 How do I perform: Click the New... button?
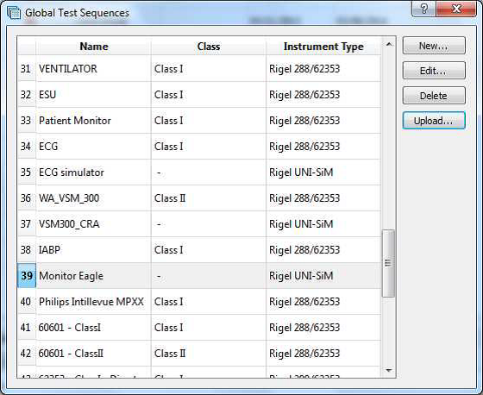pos(434,46)
